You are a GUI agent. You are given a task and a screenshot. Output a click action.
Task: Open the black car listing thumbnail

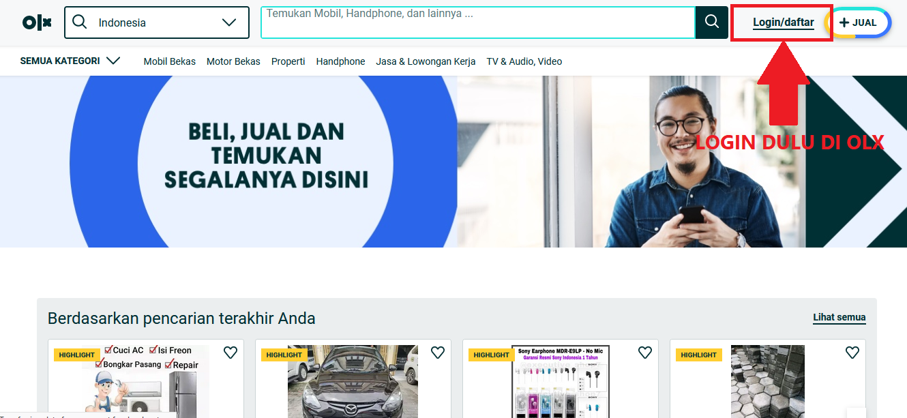point(353,381)
